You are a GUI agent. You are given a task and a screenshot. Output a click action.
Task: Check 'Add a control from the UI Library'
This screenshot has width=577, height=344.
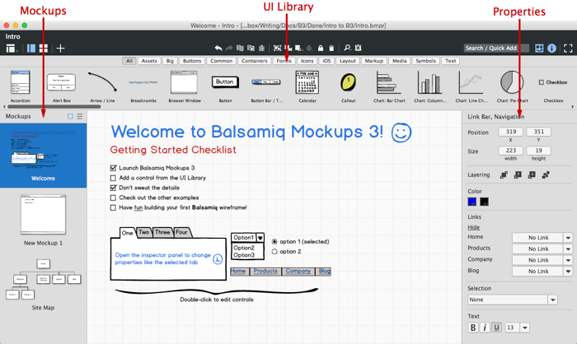[114, 178]
